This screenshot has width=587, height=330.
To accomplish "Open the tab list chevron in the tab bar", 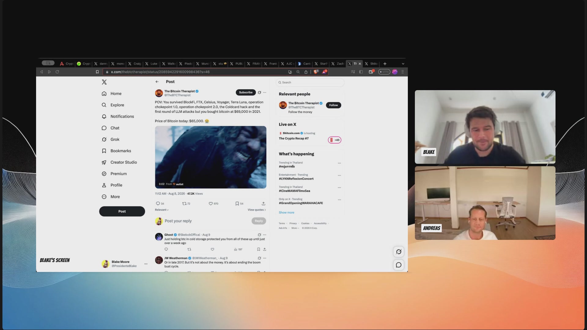I will (x=403, y=64).
